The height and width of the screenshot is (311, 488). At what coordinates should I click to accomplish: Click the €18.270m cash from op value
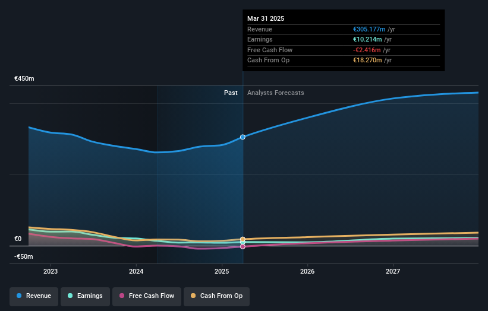coord(367,61)
